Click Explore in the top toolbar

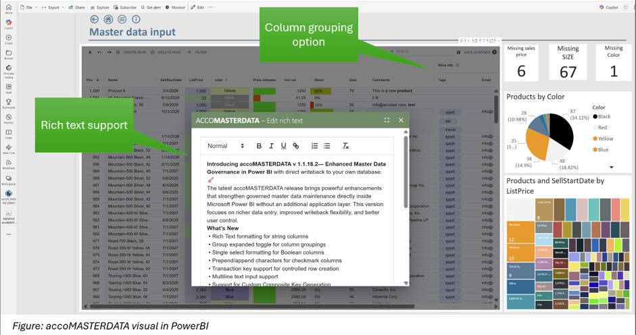pos(100,7)
